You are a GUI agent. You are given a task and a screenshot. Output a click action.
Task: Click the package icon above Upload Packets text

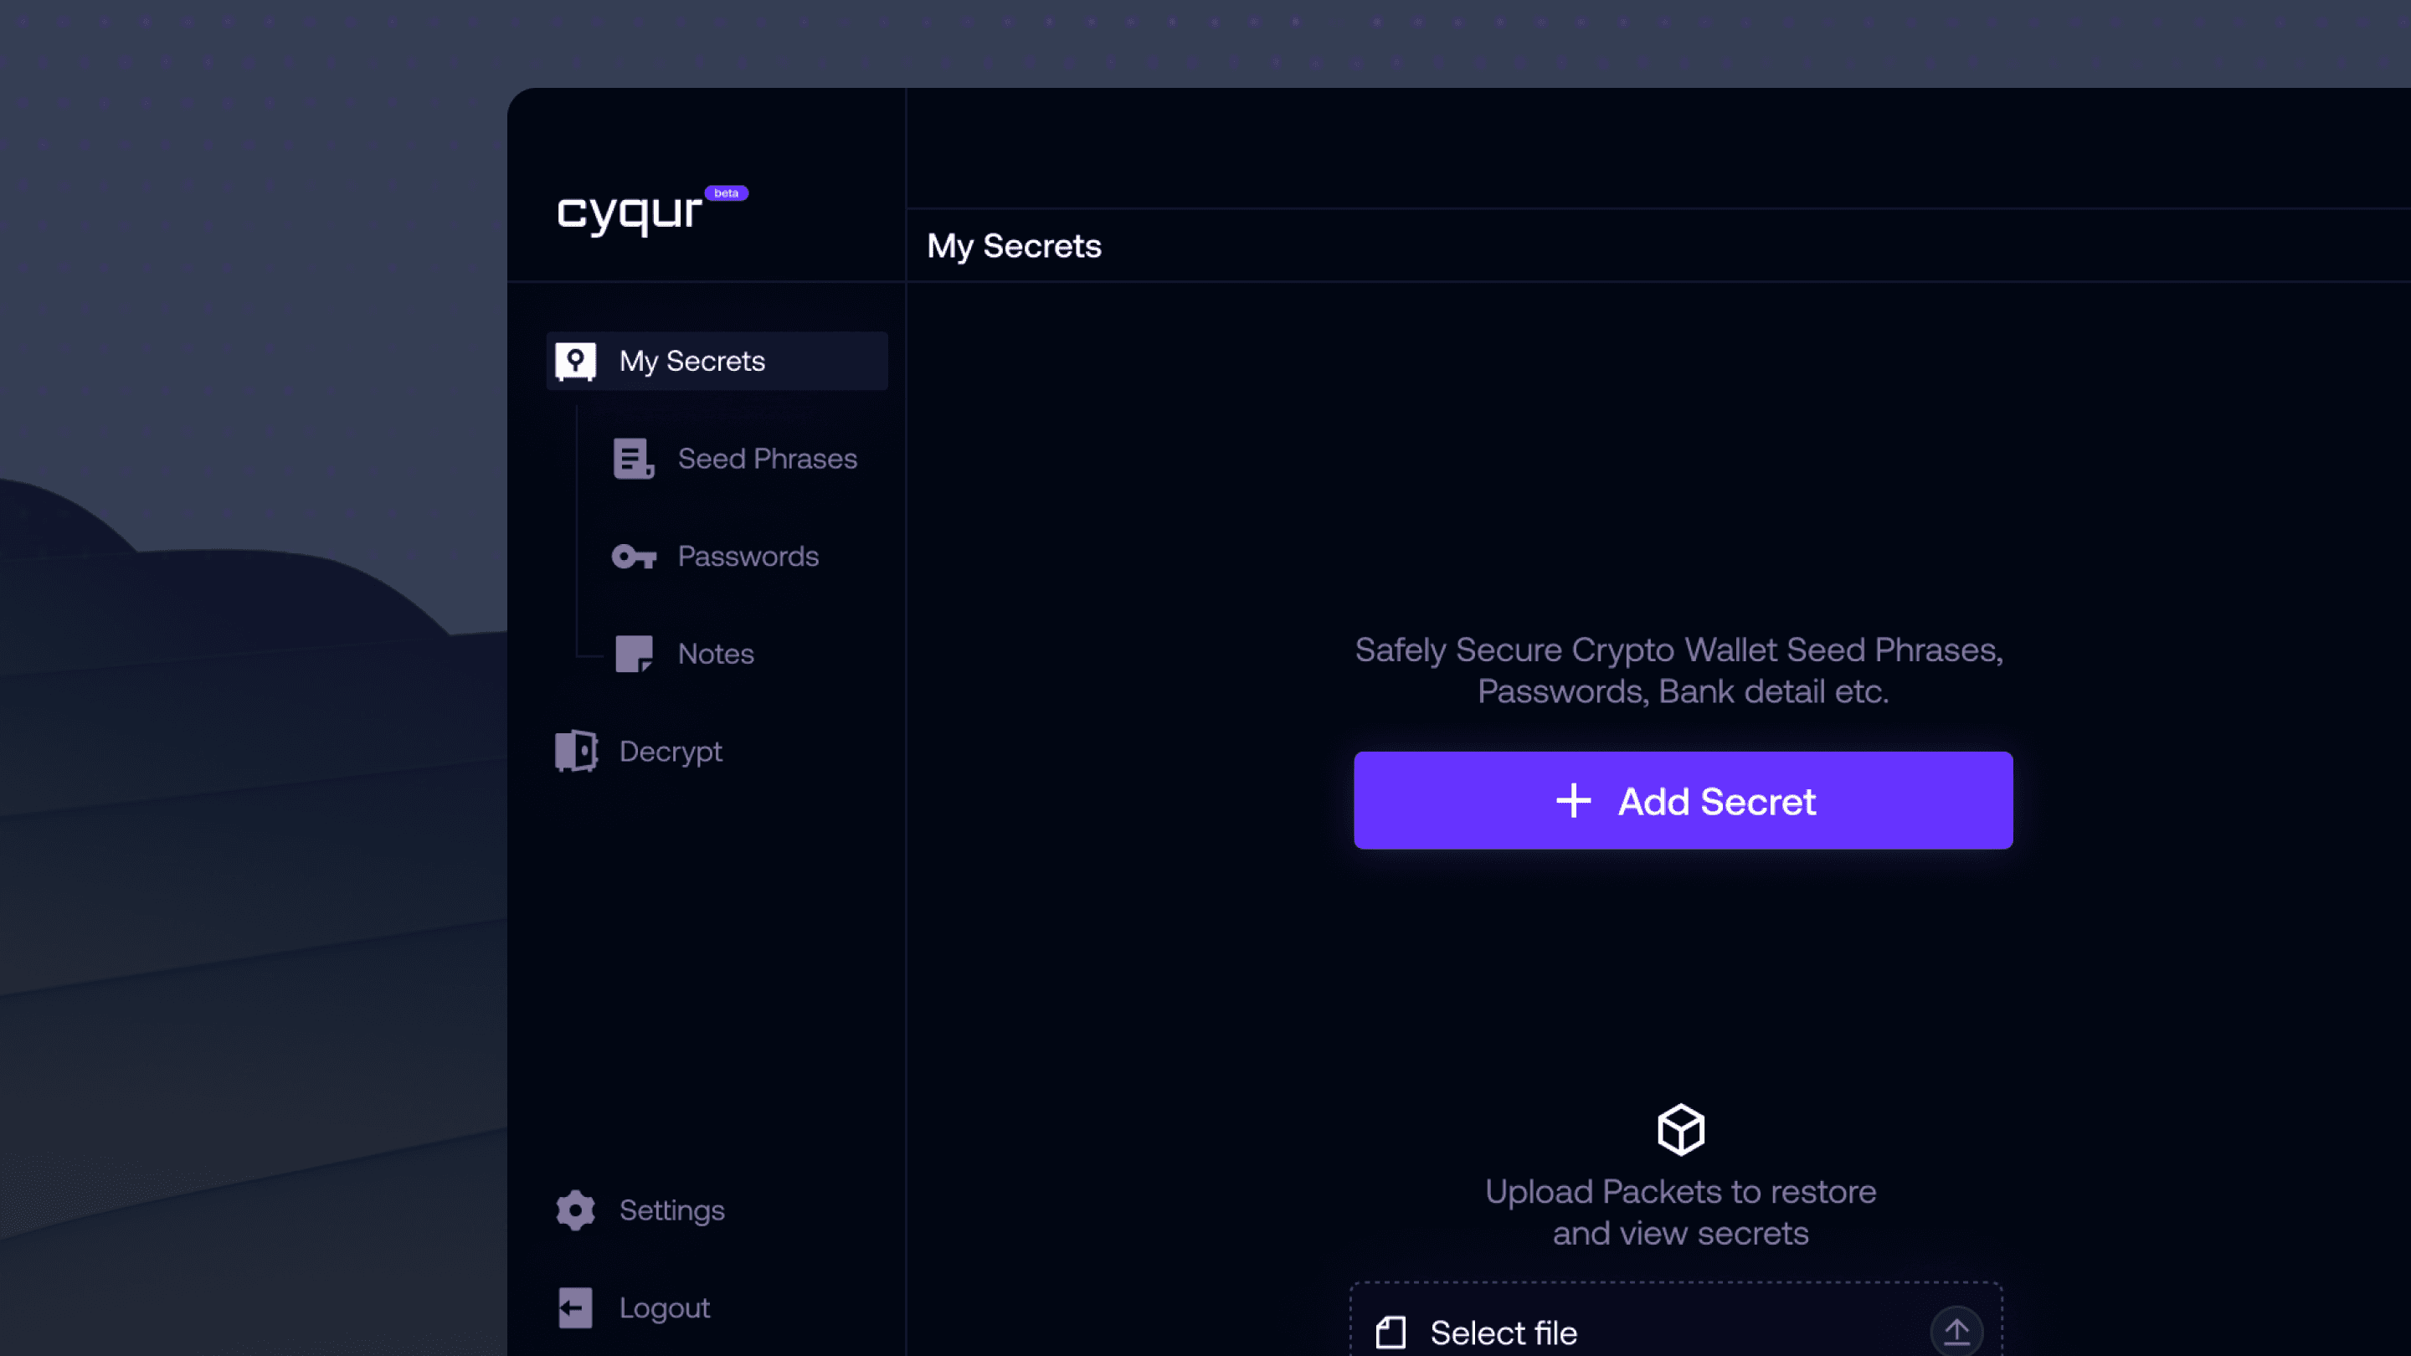pyautogui.click(x=1680, y=1128)
